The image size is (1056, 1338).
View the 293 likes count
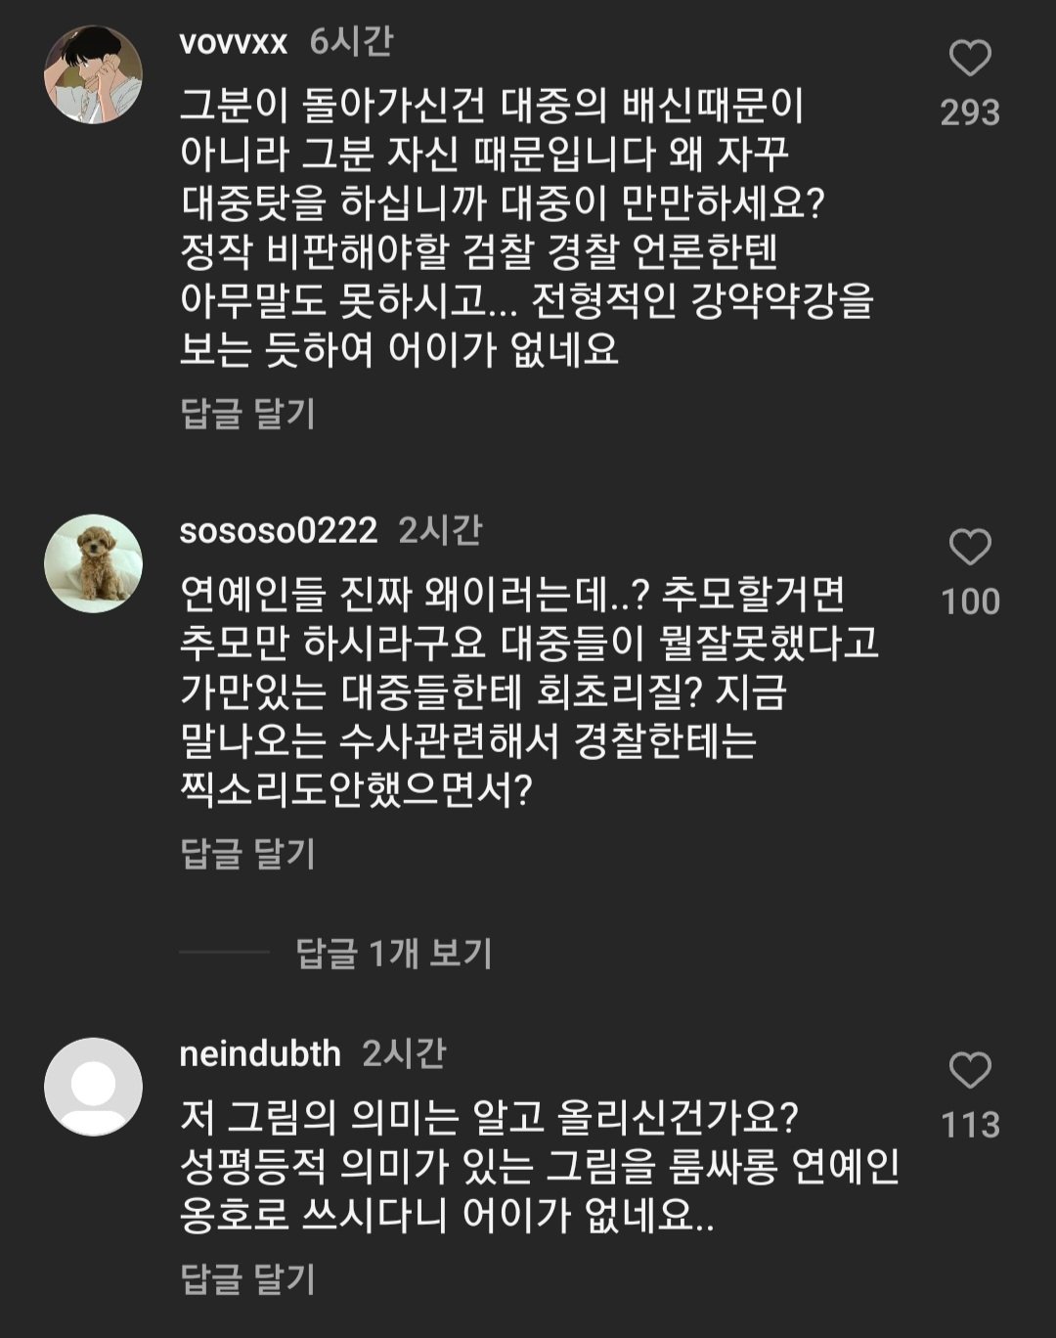(x=970, y=112)
